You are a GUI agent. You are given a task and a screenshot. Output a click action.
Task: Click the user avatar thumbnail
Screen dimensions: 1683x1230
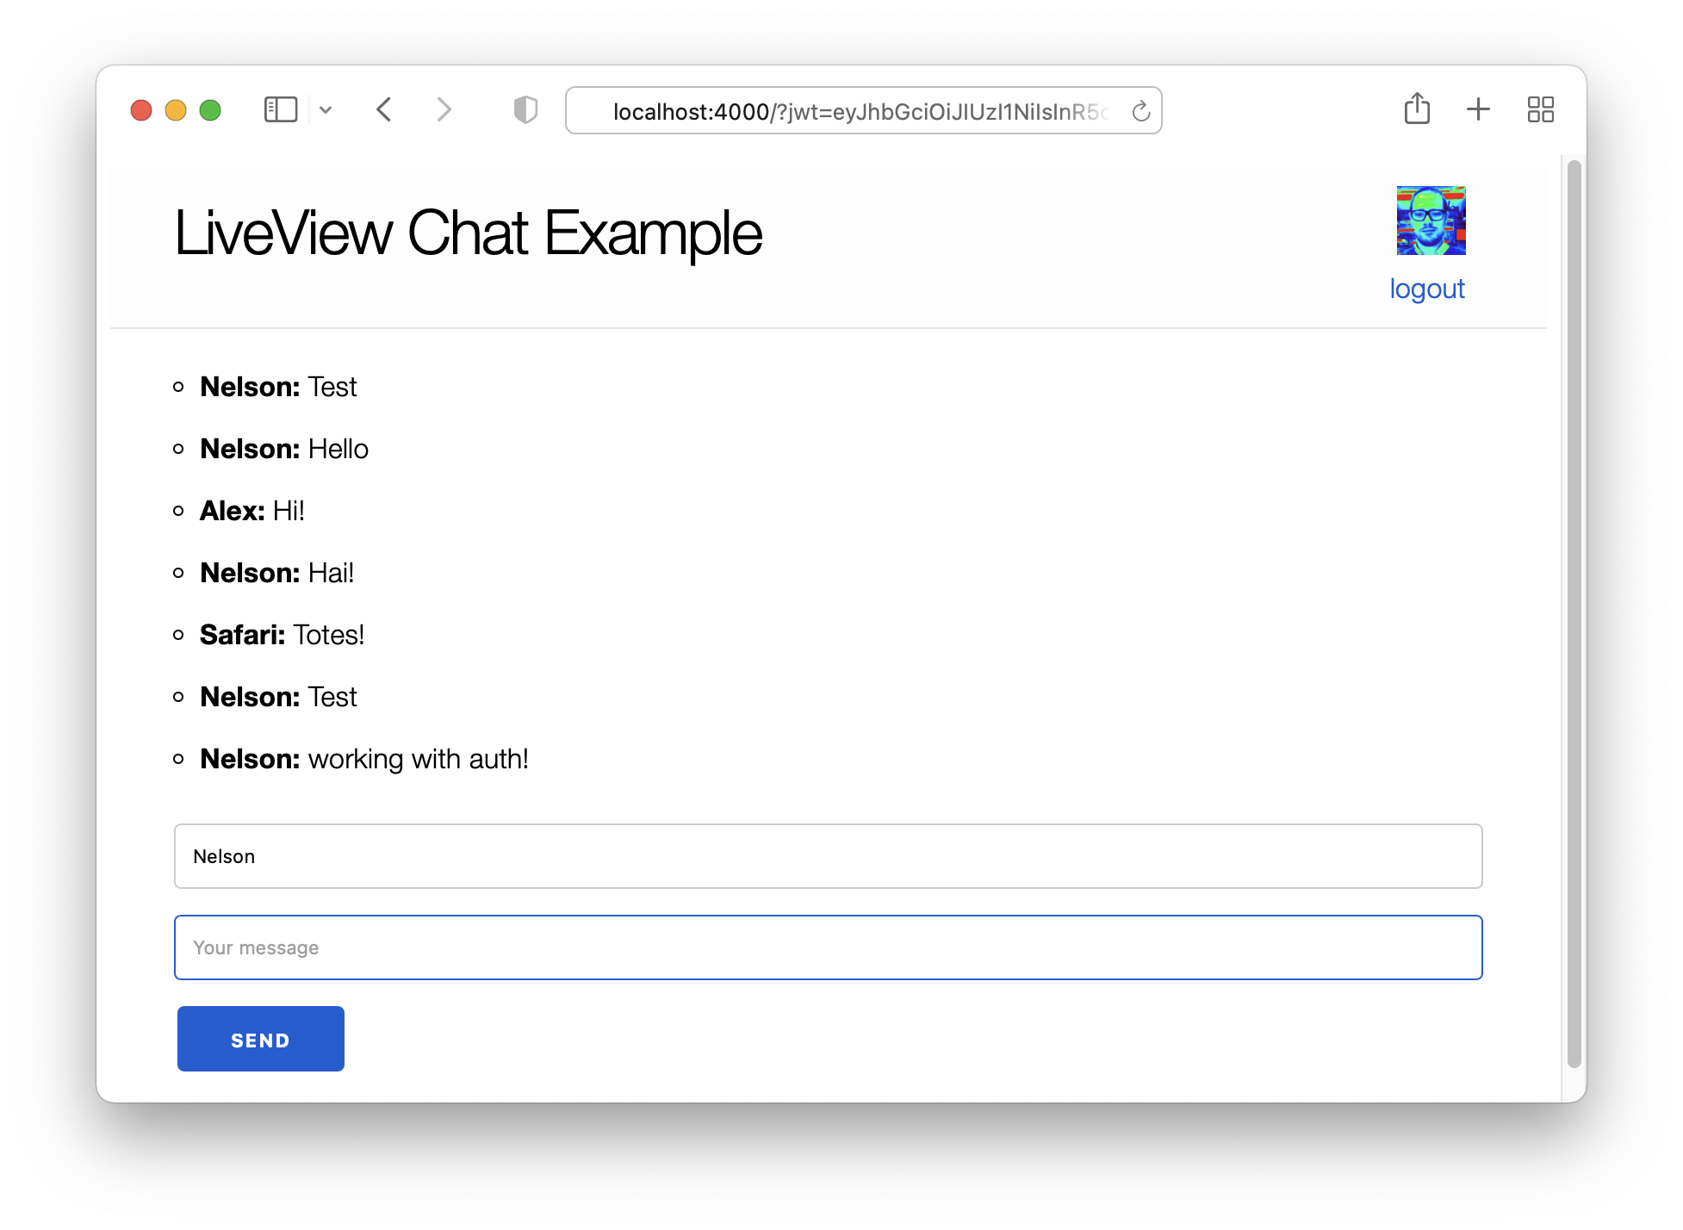(x=1431, y=221)
